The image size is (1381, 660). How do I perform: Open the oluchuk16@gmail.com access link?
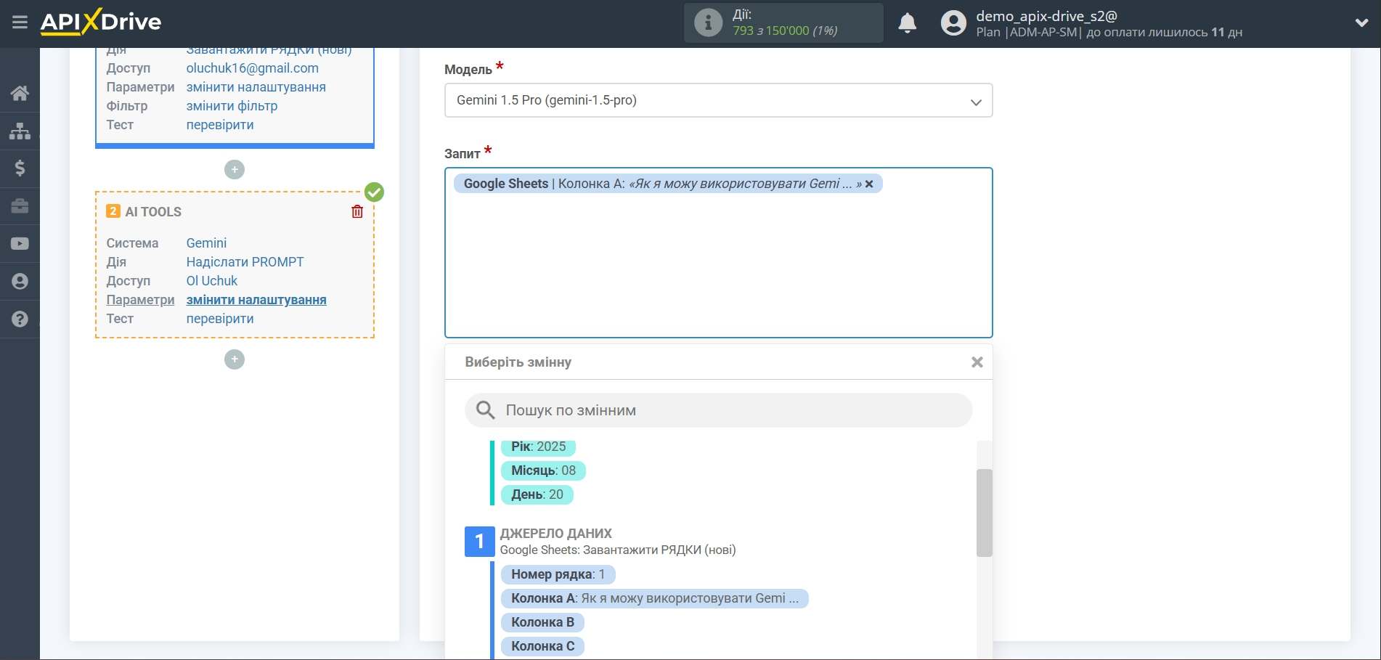(252, 68)
